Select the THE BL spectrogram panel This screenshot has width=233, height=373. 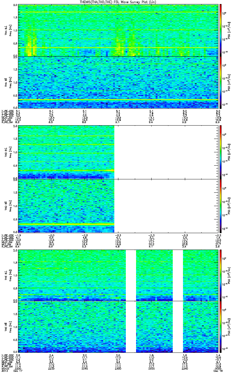[x=118, y=275]
